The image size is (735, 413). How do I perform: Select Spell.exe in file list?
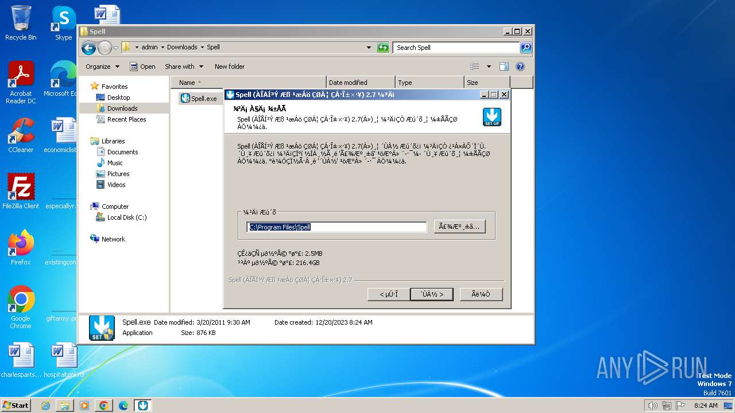tap(199, 98)
